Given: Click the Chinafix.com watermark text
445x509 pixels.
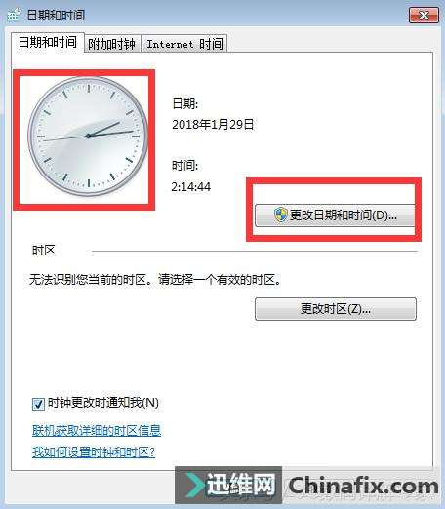Looking at the screenshot, I should tap(363, 486).
